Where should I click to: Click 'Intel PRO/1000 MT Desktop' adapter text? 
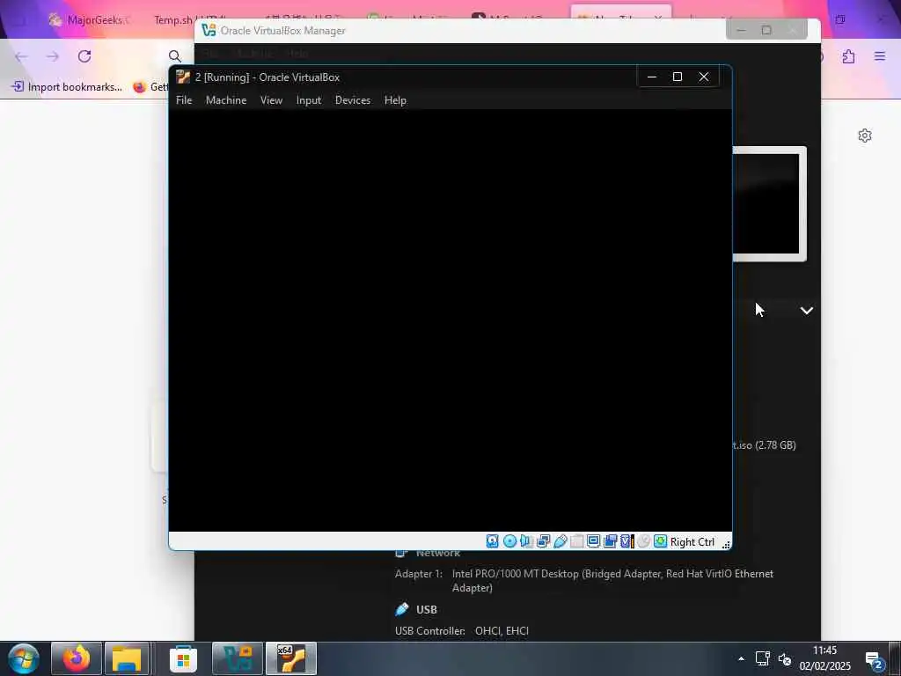tap(516, 574)
